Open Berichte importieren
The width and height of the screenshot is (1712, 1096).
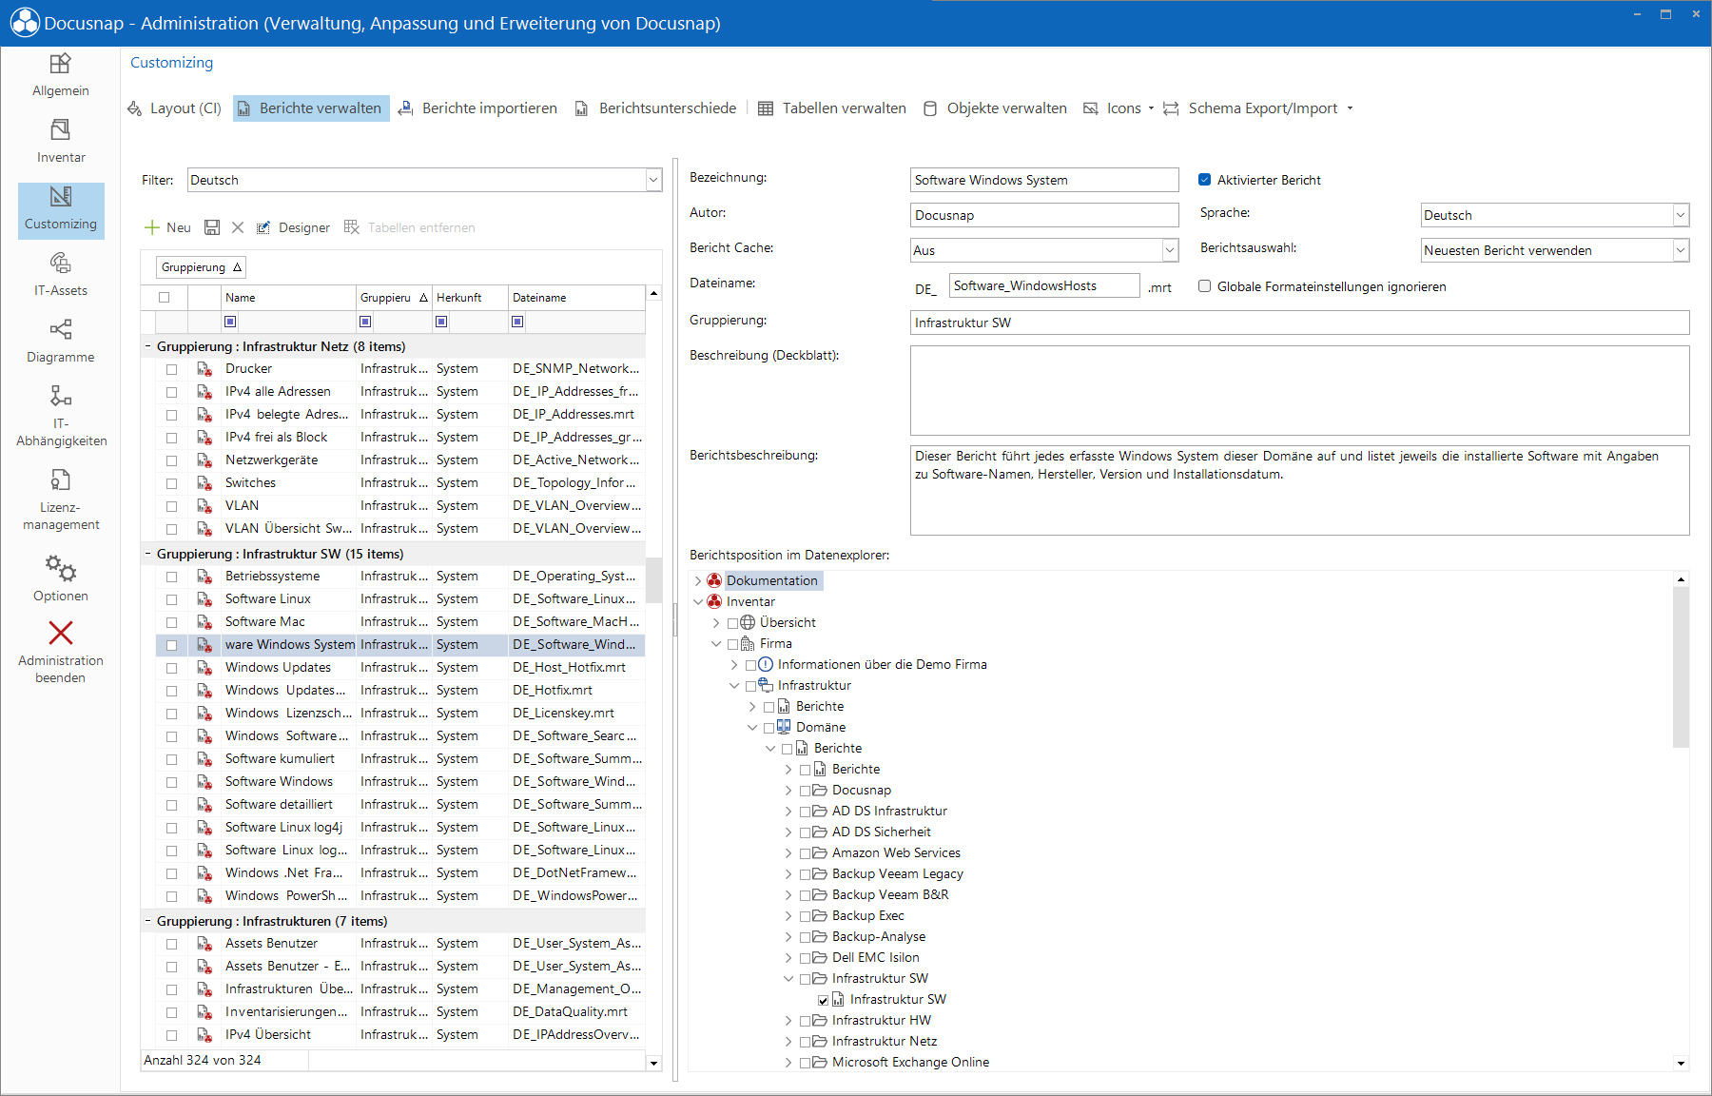coord(477,108)
